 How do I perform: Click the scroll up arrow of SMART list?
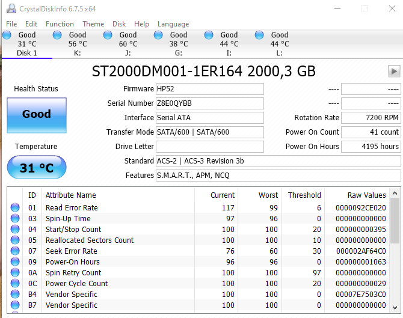(395, 193)
